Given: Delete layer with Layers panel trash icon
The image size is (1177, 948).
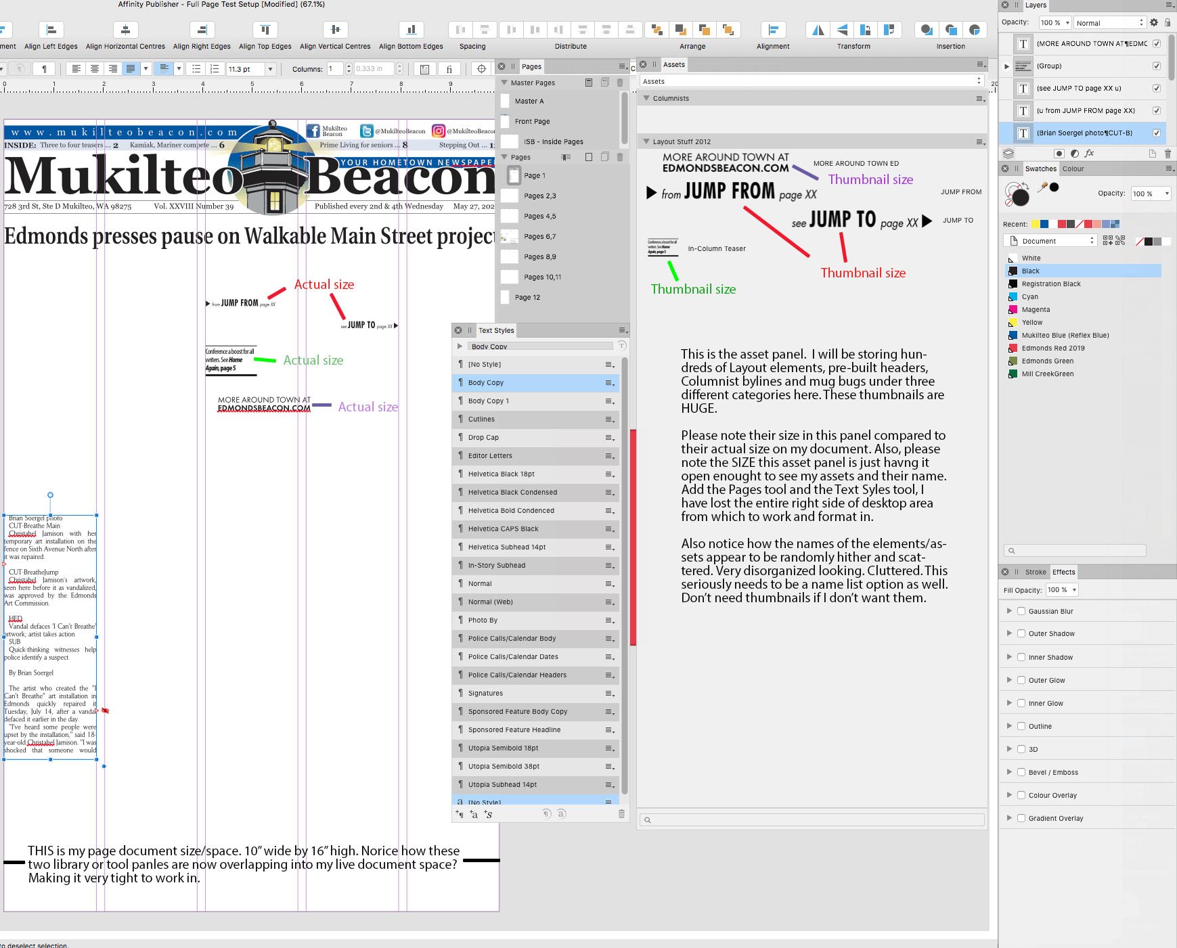Looking at the screenshot, I should pos(1168,154).
